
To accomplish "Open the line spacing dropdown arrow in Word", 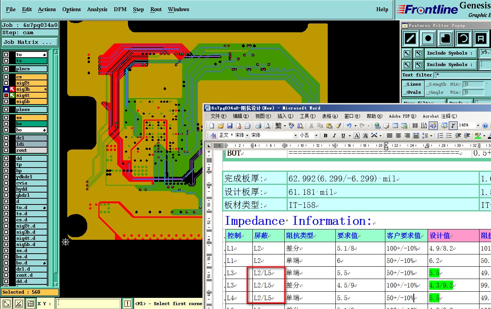I will pos(431,136).
